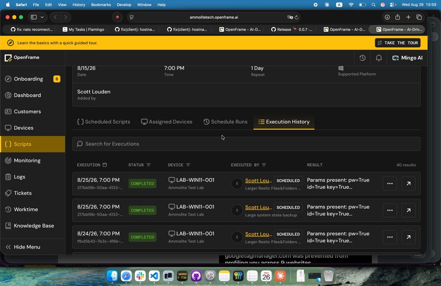Open the history clock icon in header
Screen dimensions: 441x286
coord(363,58)
